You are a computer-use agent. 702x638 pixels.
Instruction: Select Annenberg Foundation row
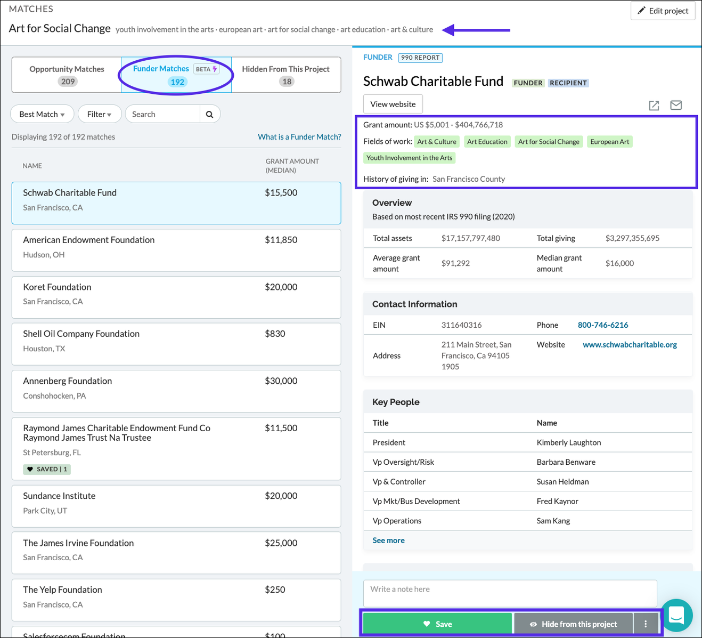click(x=176, y=391)
